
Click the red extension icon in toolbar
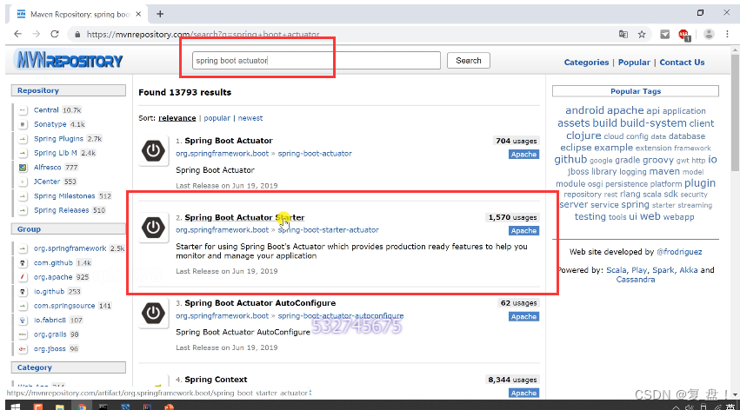click(683, 35)
